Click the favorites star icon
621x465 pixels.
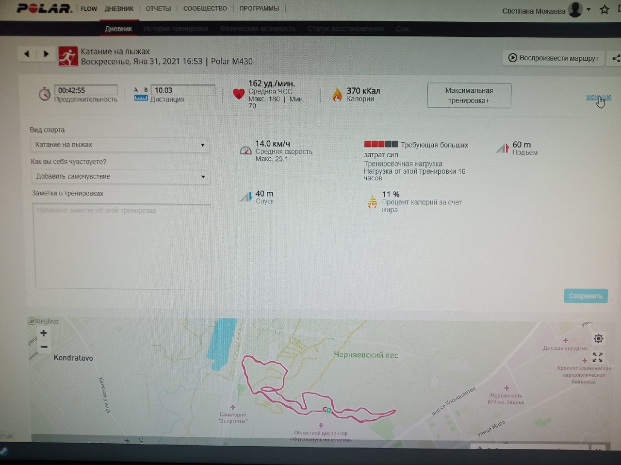[x=605, y=10]
